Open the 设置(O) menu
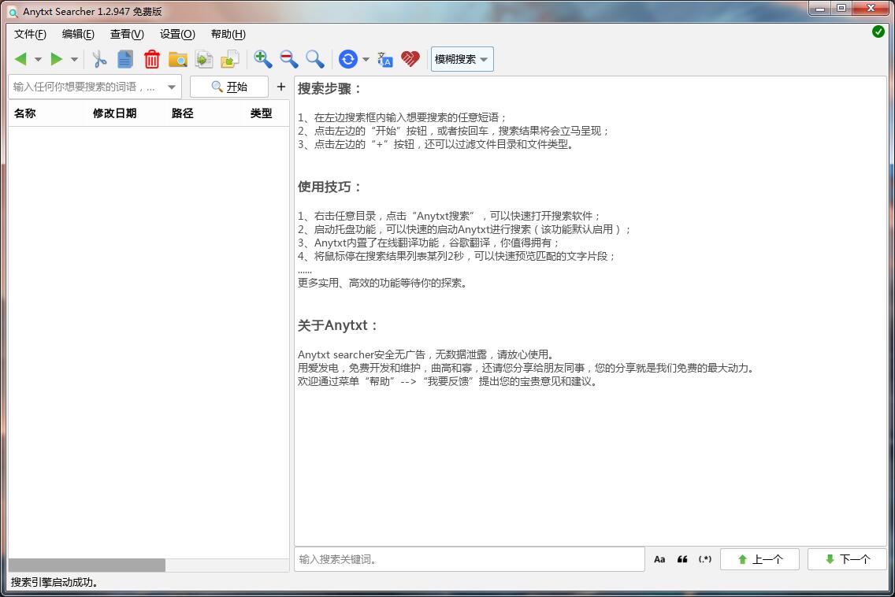Screen dimensions: 895x597 pos(177,34)
